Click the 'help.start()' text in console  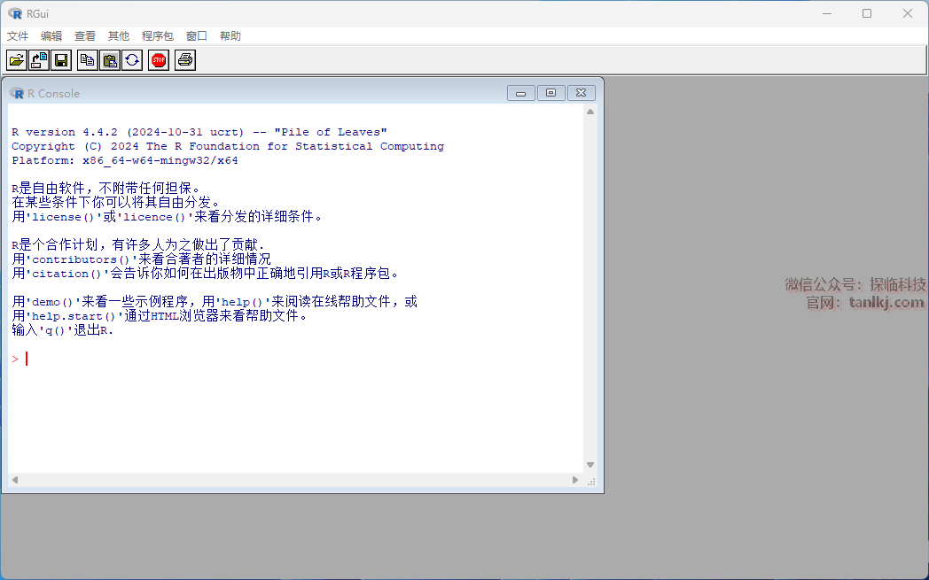pos(74,317)
